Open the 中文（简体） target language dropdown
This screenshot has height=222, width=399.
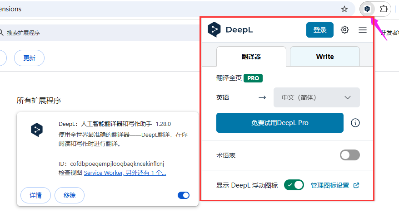click(x=317, y=97)
